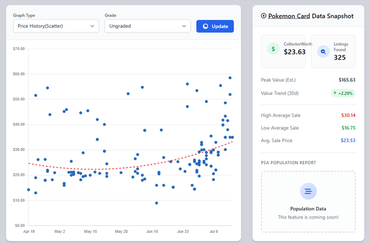Click the Pokemon Card Data Snapshot title

click(x=311, y=16)
